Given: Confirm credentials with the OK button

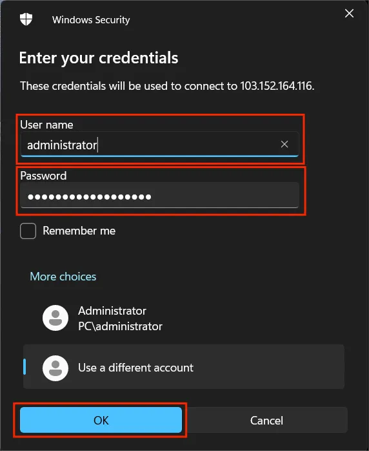Looking at the screenshot, I should [101, 420].
